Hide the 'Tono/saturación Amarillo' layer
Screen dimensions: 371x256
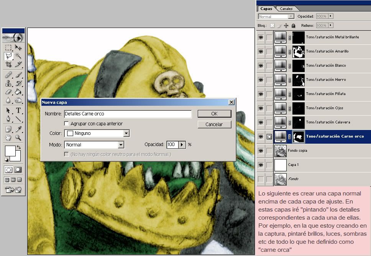[261, 51]
